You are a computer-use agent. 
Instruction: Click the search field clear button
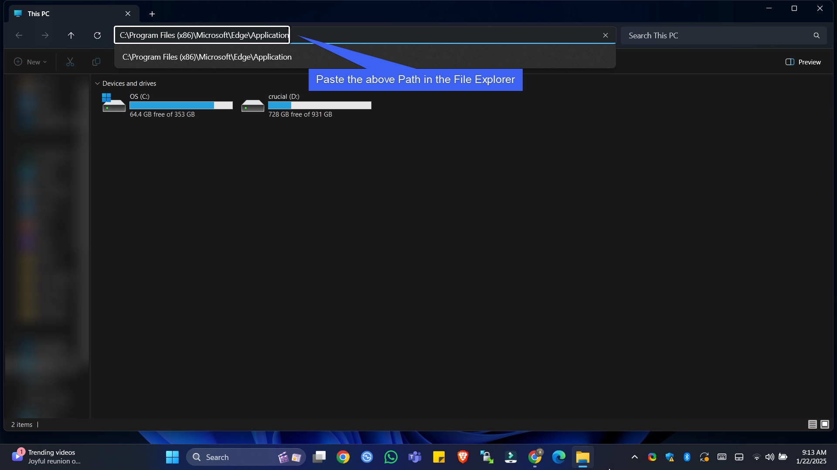pyautogui.click(x=605, y=35)
